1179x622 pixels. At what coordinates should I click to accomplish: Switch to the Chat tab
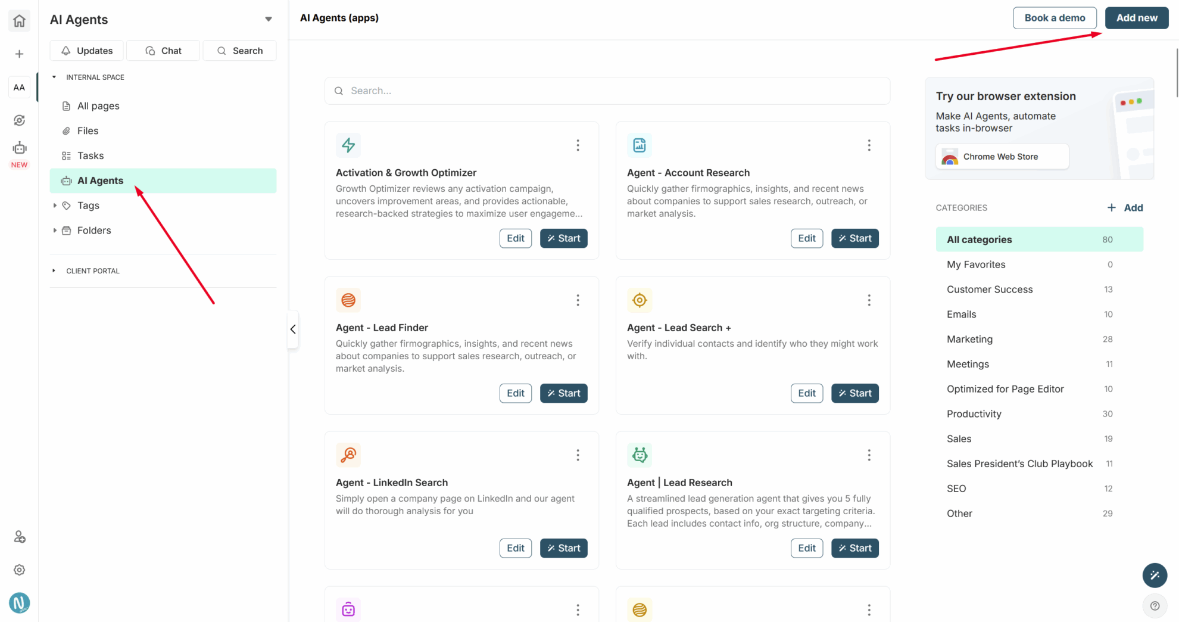[x=163, y=51]
